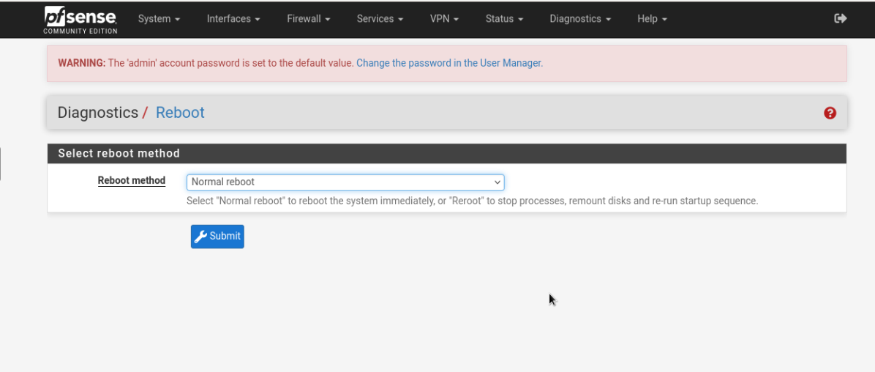Click the logout icon in the navbar
This screenshot has height=372, width=875.
[x=841, y=18]
